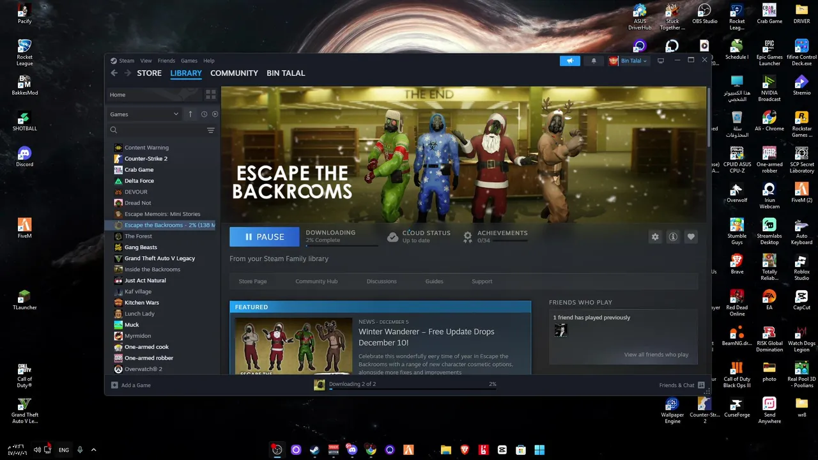Open Wallpaper Engine desktop shortcut

[672, 410]
